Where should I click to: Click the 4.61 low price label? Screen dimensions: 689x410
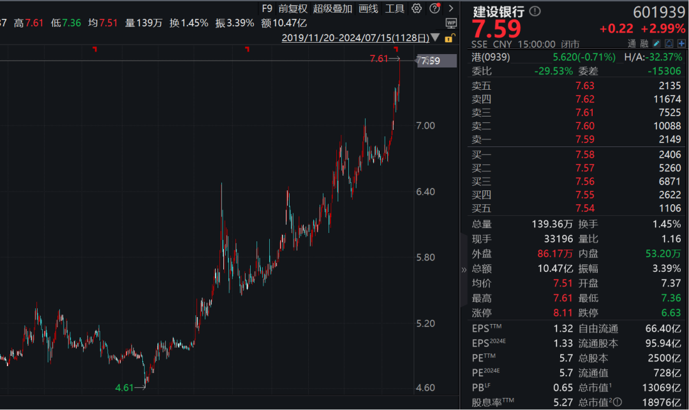pos(124,388)
